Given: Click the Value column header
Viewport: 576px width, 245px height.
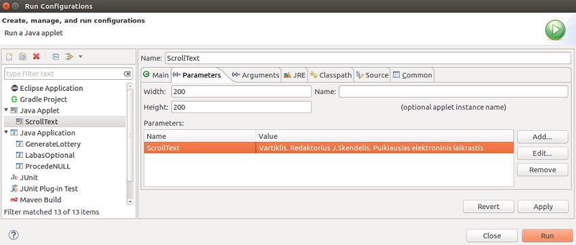Looking at the screenshot, I should 385,136.
